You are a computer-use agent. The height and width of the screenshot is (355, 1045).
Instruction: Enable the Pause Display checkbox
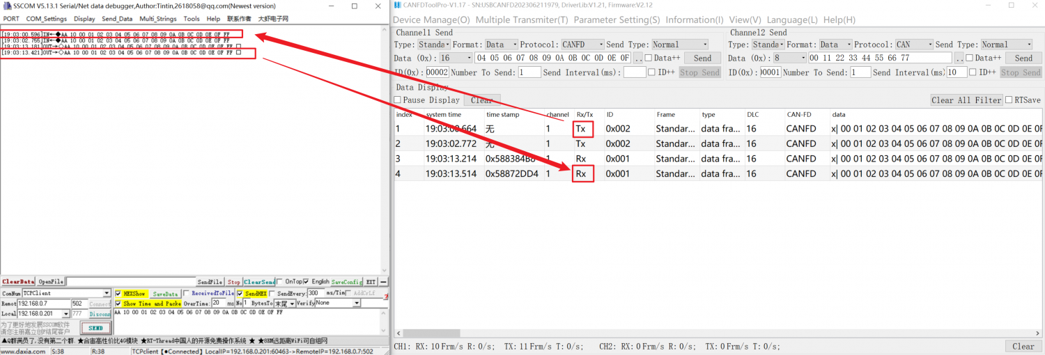[398, 100]
